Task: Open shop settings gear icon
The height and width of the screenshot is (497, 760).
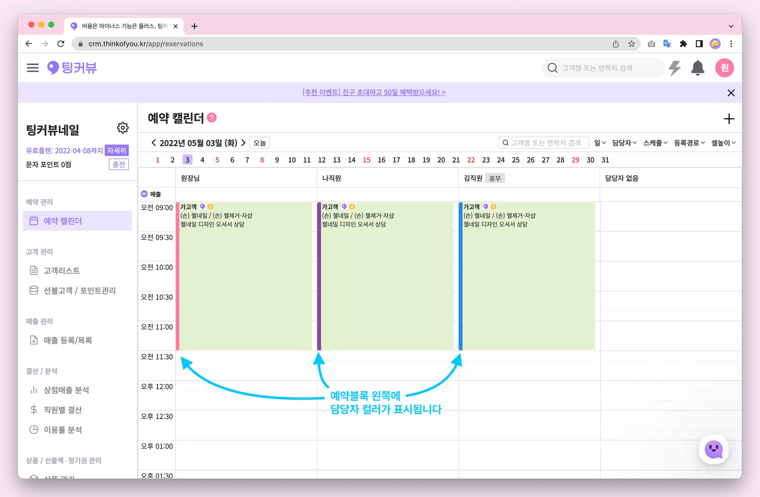Action: tap(123, 128)
